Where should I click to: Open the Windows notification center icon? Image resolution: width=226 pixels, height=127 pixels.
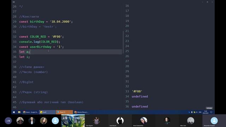coord(211,112)
